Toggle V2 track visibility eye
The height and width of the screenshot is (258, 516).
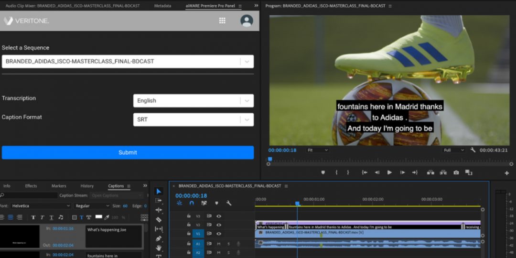click(x=219, y=225)
